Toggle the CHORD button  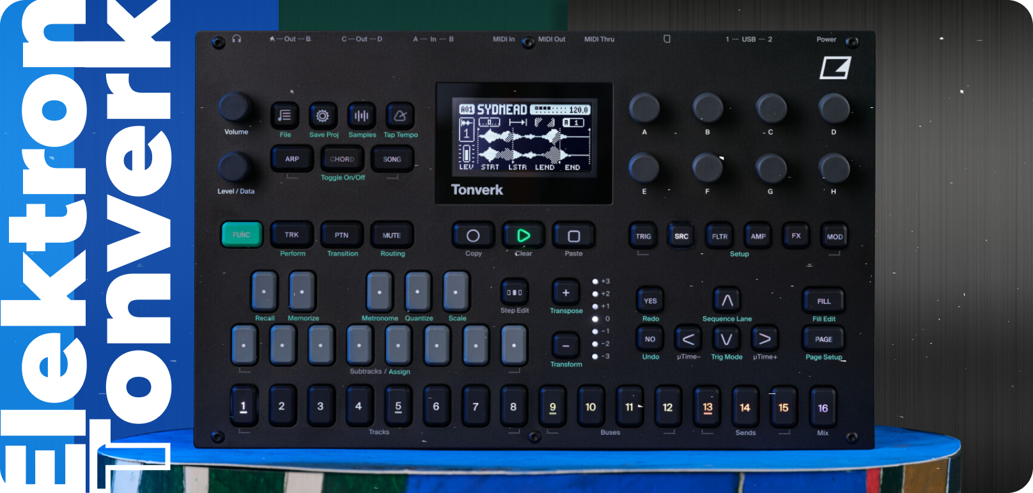tap(342, 159)
